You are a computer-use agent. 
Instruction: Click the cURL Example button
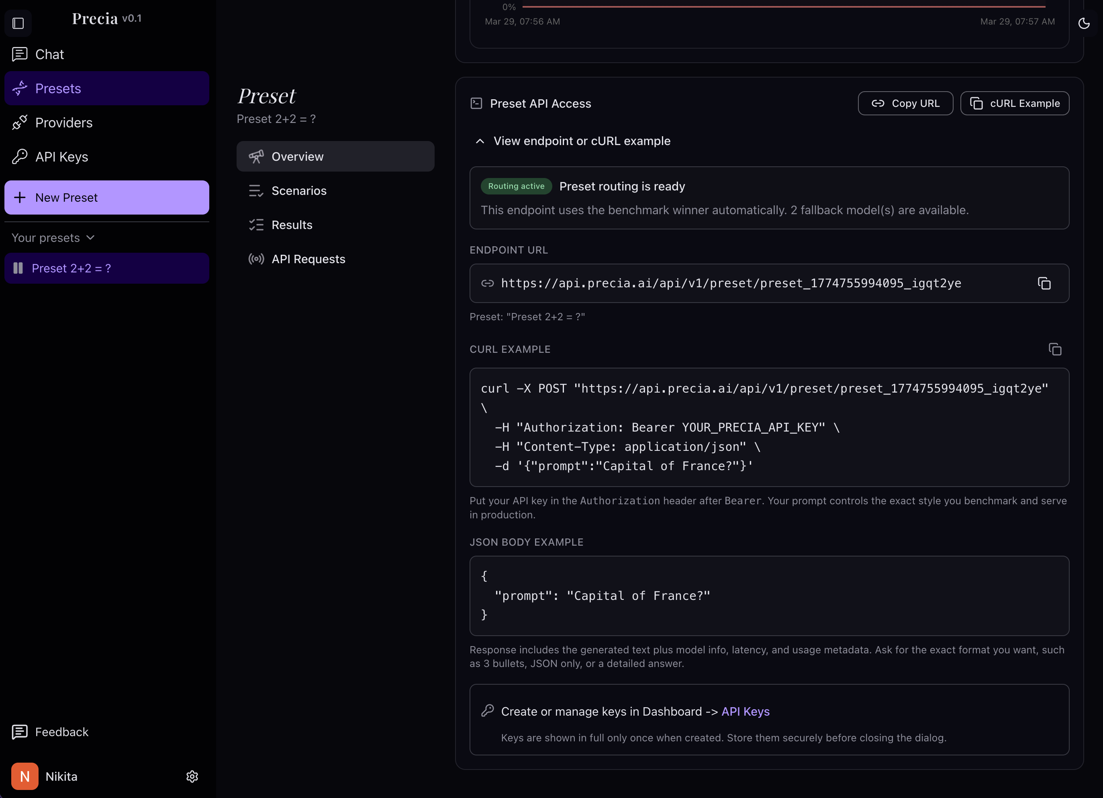1015,103
